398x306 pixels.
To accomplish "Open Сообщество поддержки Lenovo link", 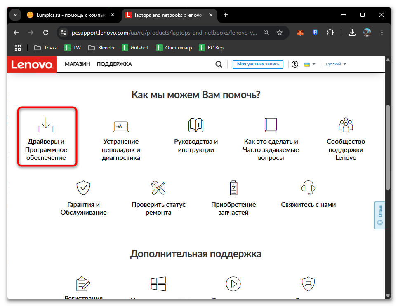I will point(346,149).
